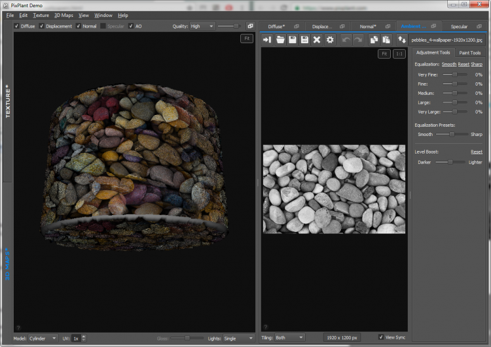Toggle the Displacement checkbox
Viewport: 491px width, 347px height.
[42, 26]
